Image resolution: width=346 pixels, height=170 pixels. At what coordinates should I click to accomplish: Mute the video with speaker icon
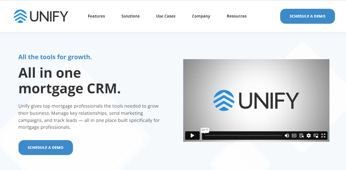(287, 136)
